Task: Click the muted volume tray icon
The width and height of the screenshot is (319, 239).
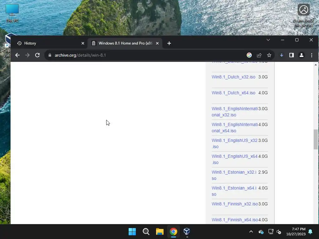Action: [279, 232]
